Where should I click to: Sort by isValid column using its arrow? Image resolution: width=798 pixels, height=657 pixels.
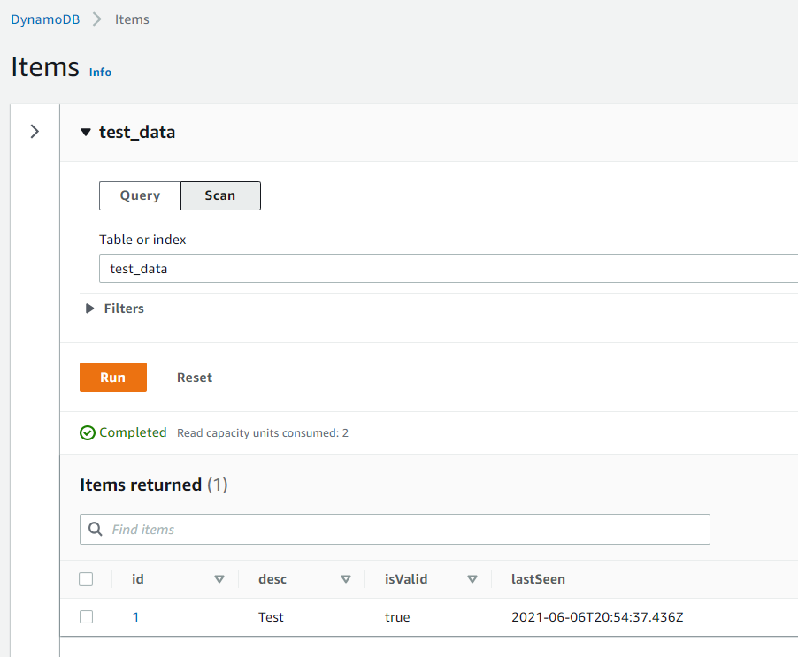click(x=472, y=579)
